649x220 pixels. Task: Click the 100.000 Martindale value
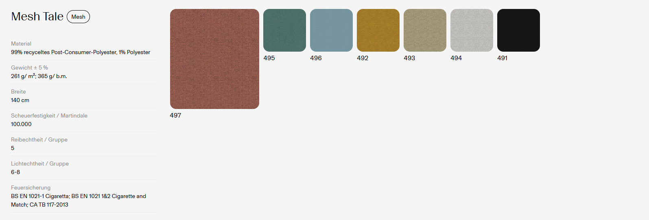[x=21, y=124]
